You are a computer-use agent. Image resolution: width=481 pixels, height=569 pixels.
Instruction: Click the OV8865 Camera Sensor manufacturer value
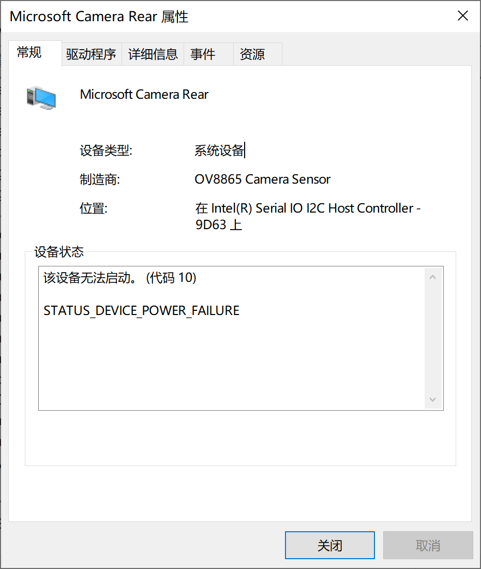(x=262, y=179)
